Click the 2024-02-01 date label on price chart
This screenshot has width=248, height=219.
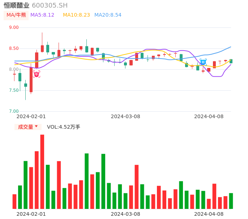click(31, 116)
